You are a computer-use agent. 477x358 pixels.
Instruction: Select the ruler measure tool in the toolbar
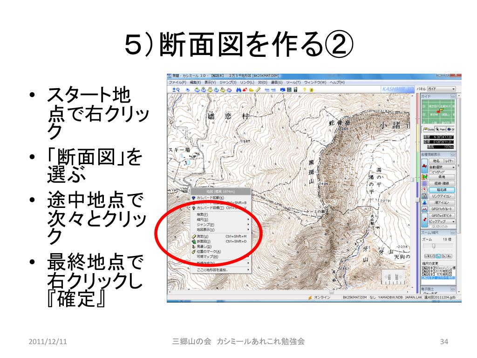(x=258, y=90)
